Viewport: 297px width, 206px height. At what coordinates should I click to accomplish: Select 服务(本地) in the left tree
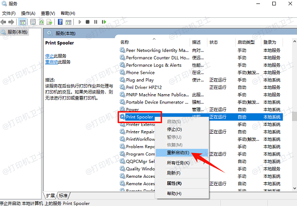tap(16, 32)
